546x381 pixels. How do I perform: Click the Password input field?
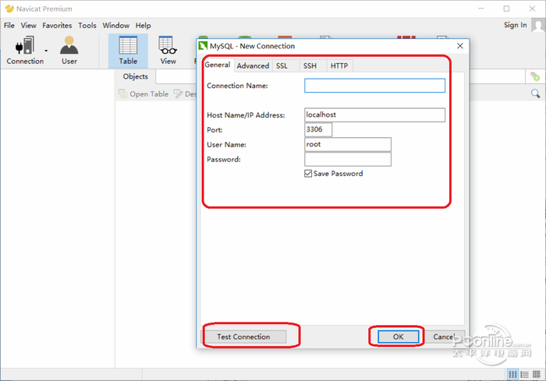tap(348, 160)
